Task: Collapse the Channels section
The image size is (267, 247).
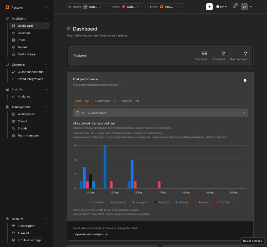Action: [x=46, y=65]
